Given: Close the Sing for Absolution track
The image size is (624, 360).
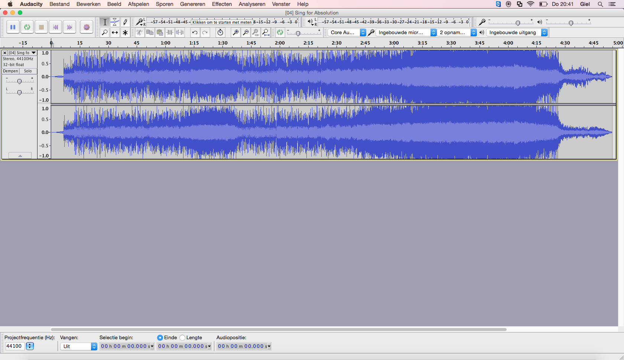Looking at the screenshot, I should point(5,53).
